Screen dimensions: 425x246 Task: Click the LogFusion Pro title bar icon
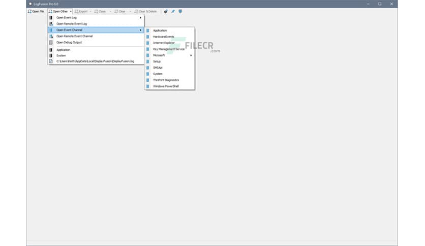pos(31,4)
